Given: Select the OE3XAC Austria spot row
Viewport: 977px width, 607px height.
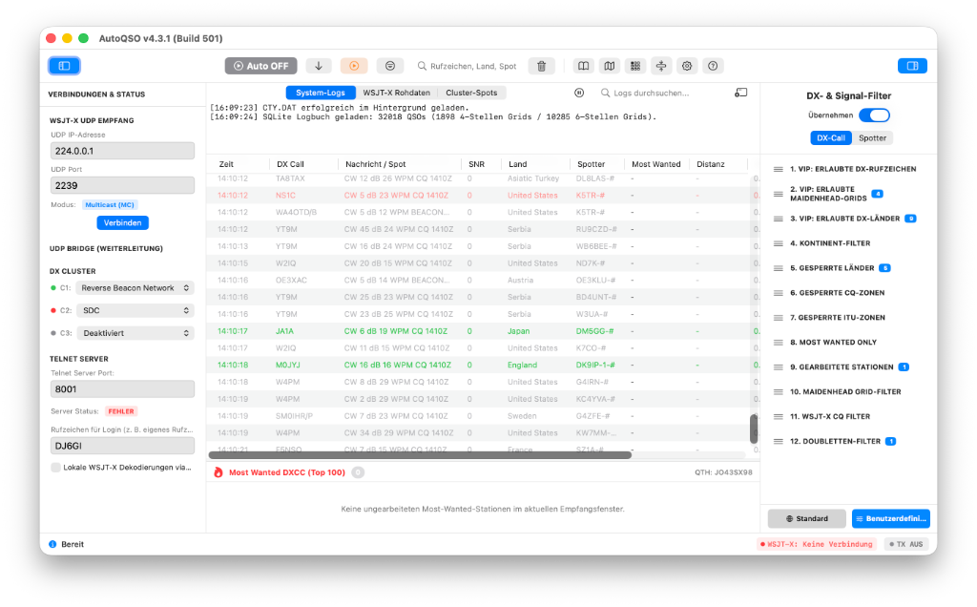Looking at the screenshot, I should click(482, 280).
